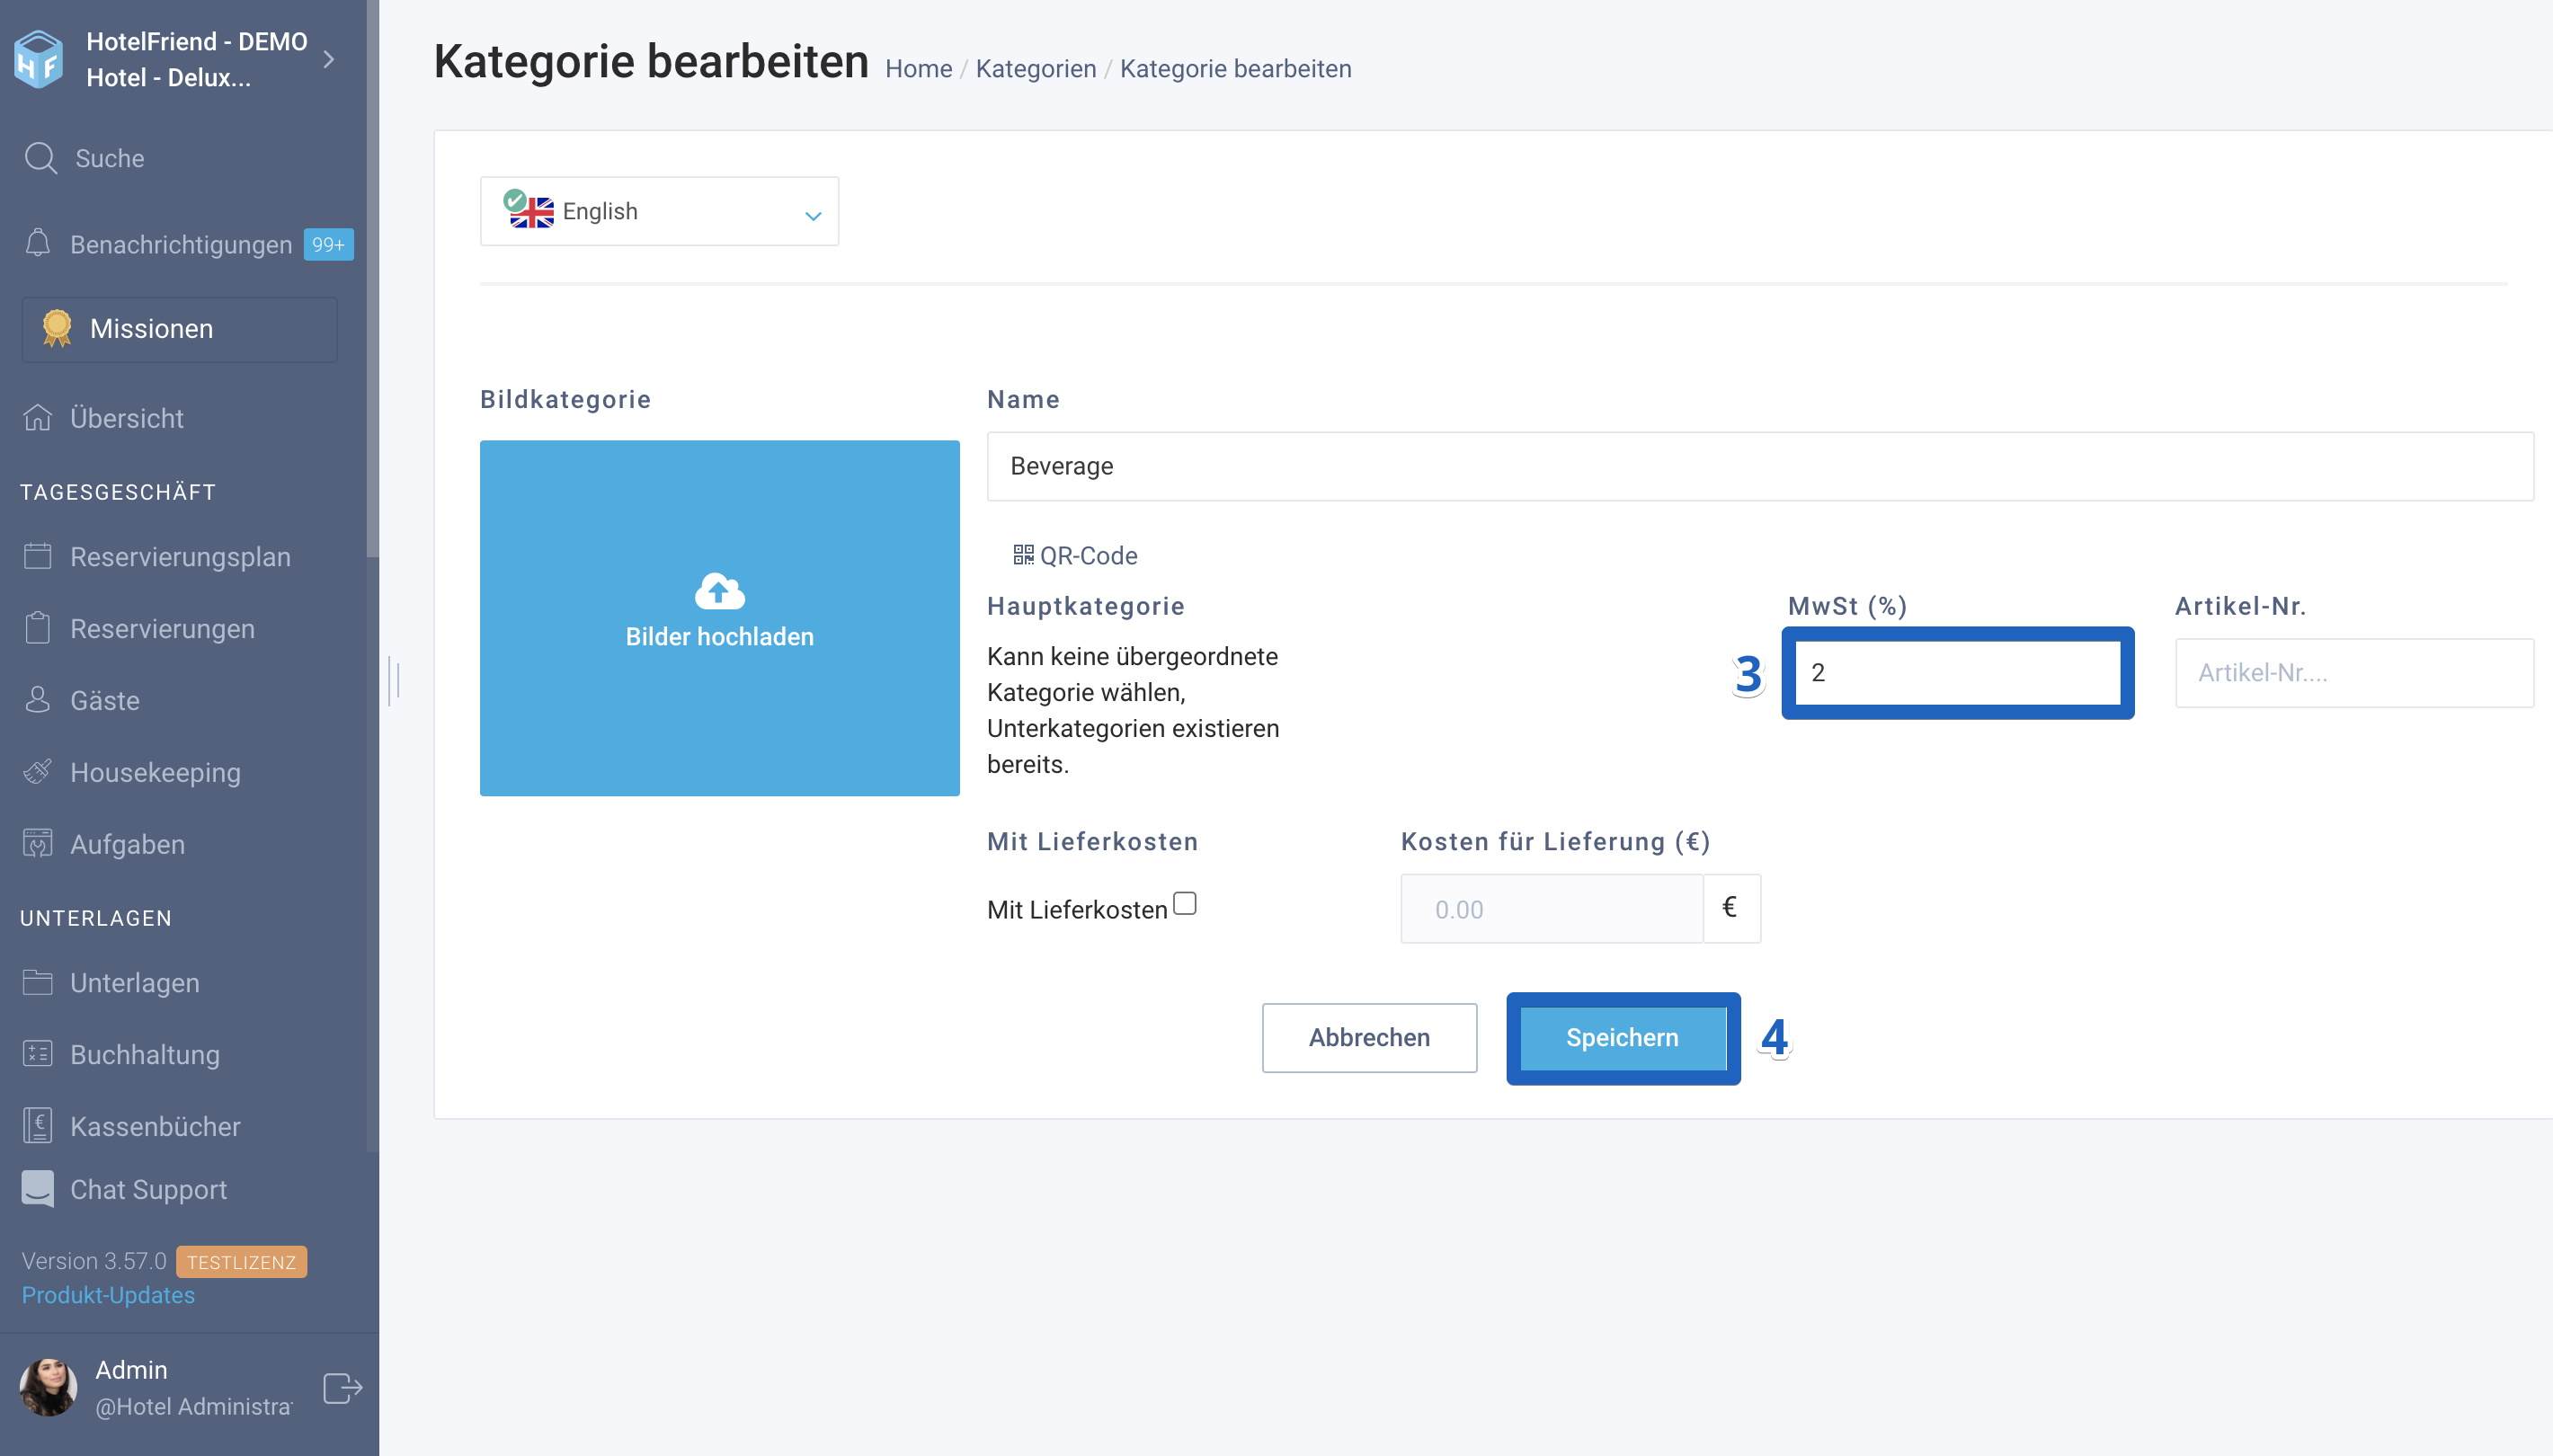Click the logout icon beside Admin
Screen dimensions: 2553x1456
(x=342, y=1388)
